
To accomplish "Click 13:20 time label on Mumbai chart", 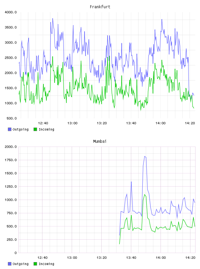I will point(102,258).
